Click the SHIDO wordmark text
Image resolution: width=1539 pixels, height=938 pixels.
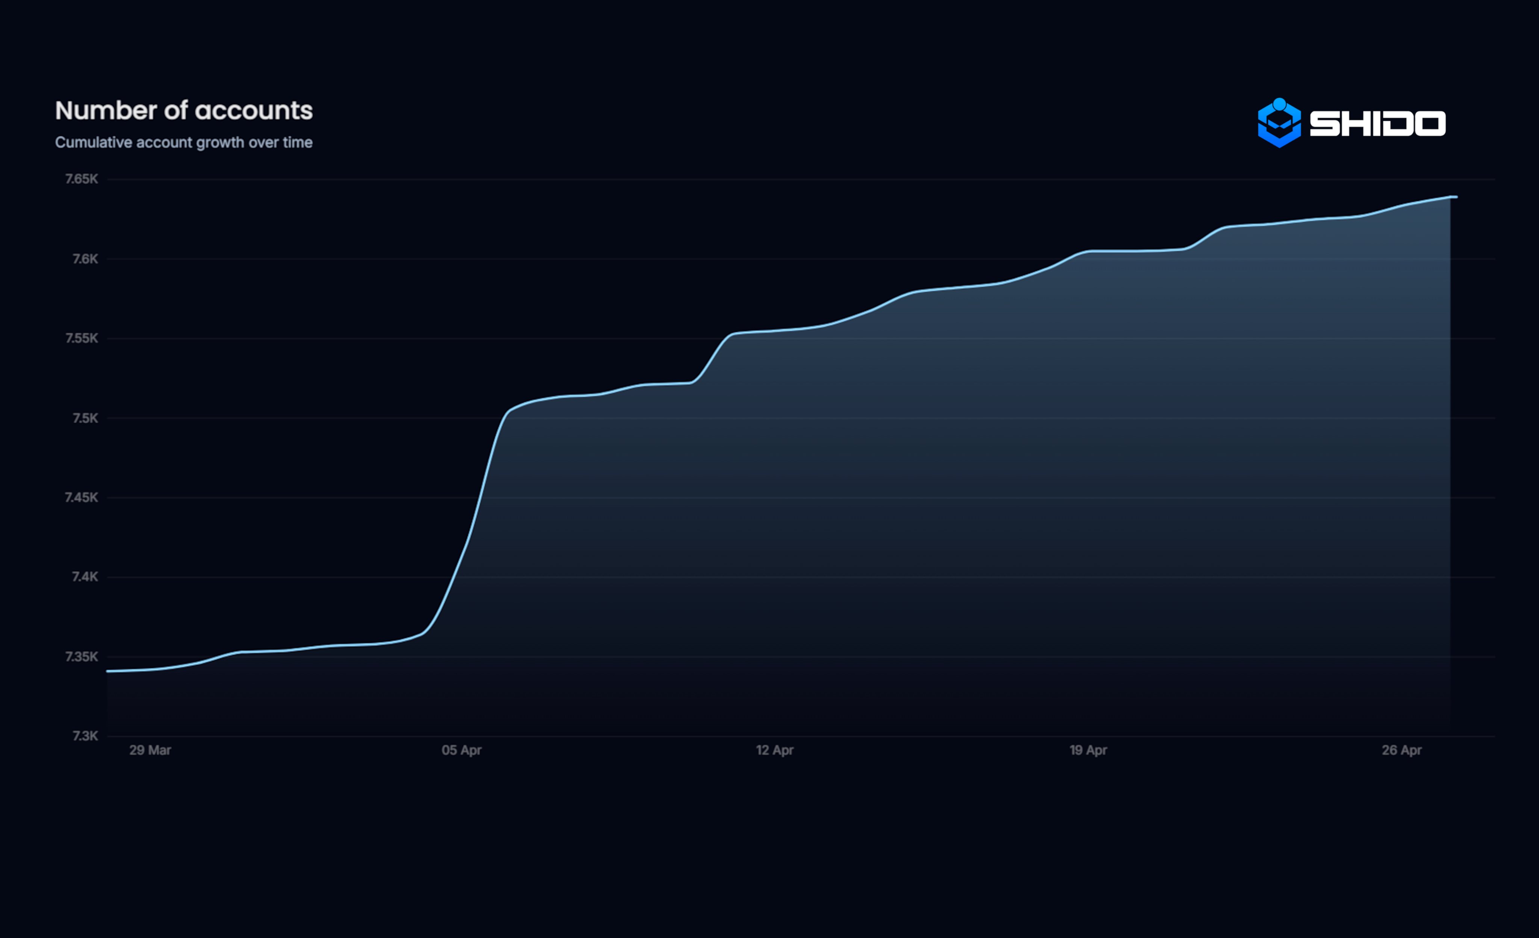tap(1377, 123)
